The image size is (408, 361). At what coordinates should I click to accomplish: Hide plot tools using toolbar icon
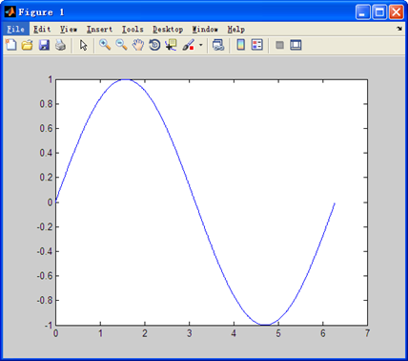(279, 45)
